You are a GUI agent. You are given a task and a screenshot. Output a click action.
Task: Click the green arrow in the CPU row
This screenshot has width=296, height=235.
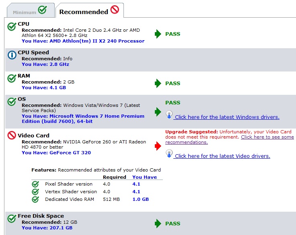[158, 34]
